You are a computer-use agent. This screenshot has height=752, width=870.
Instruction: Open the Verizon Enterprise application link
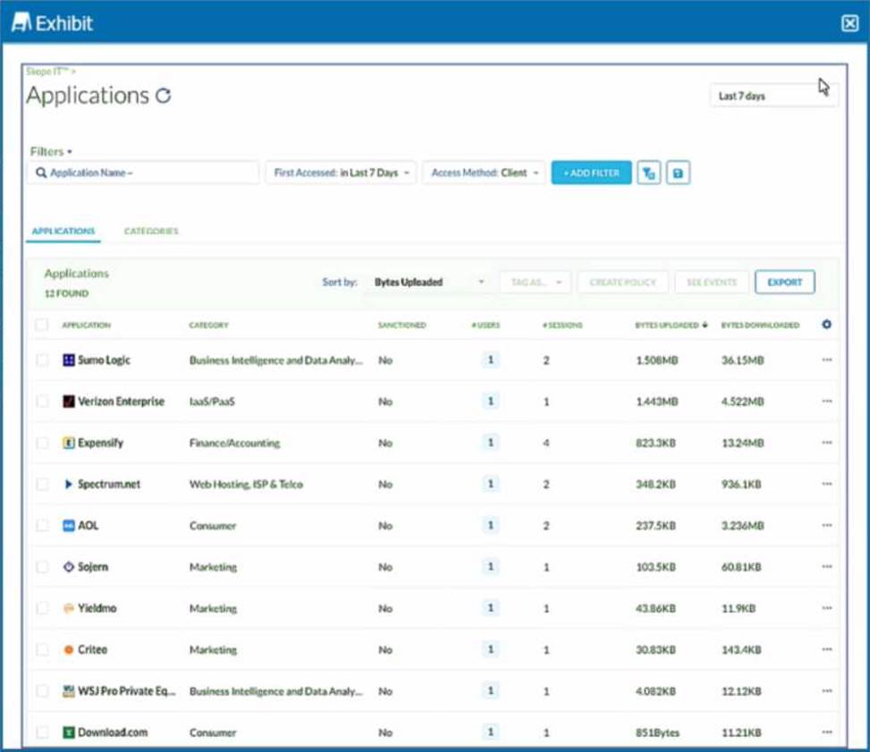(121, 401)
